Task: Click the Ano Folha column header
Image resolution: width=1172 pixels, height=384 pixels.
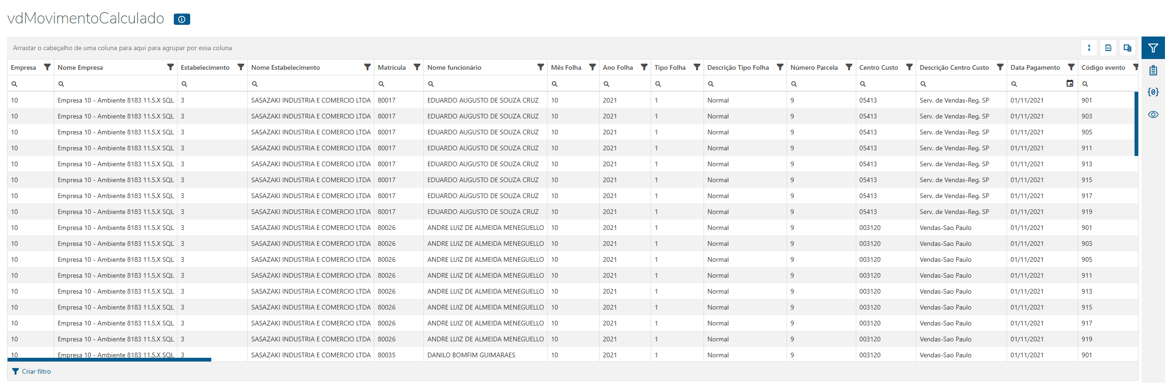Action: click(x=617, y=67)
